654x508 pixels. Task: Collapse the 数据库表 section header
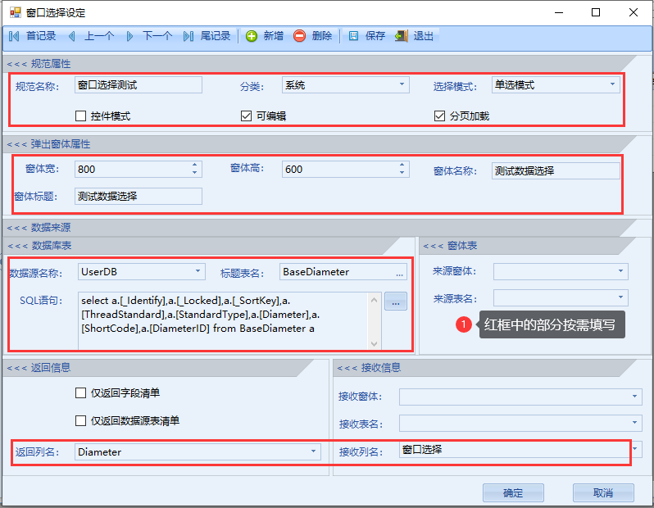202,246
